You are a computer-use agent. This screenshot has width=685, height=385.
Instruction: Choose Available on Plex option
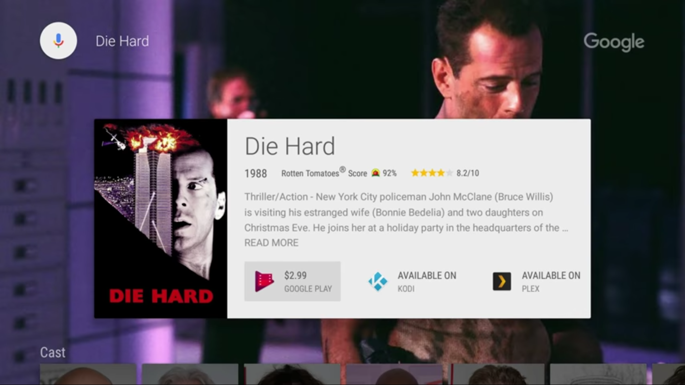[537, 281]
